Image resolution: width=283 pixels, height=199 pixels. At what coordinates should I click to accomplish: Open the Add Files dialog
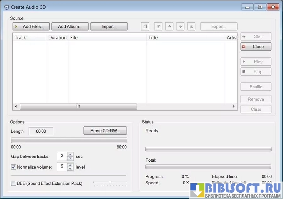(x=31, y=27)
